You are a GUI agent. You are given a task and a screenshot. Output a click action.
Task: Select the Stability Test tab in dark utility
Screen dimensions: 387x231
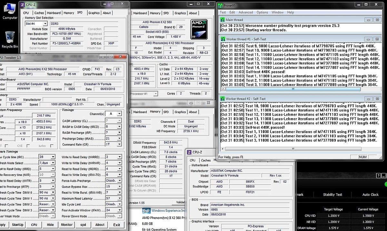click(x=332, y=195)
